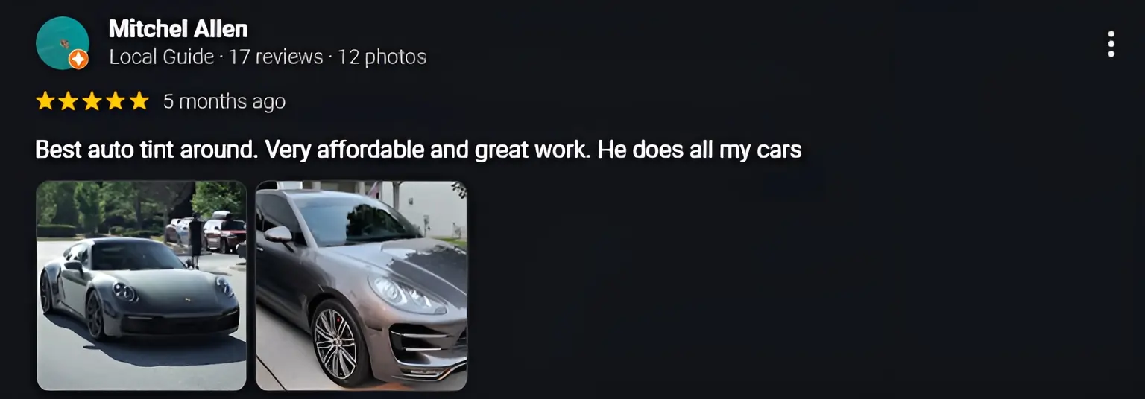Open the Porsche Macan SUV photo

(x=362, y=285)
